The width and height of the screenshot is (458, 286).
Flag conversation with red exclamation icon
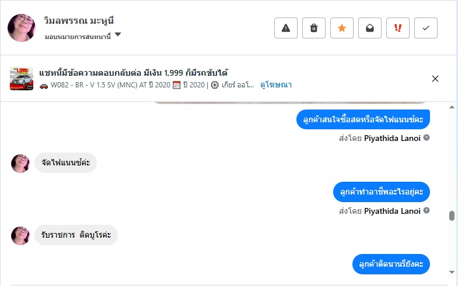[398, 28]
